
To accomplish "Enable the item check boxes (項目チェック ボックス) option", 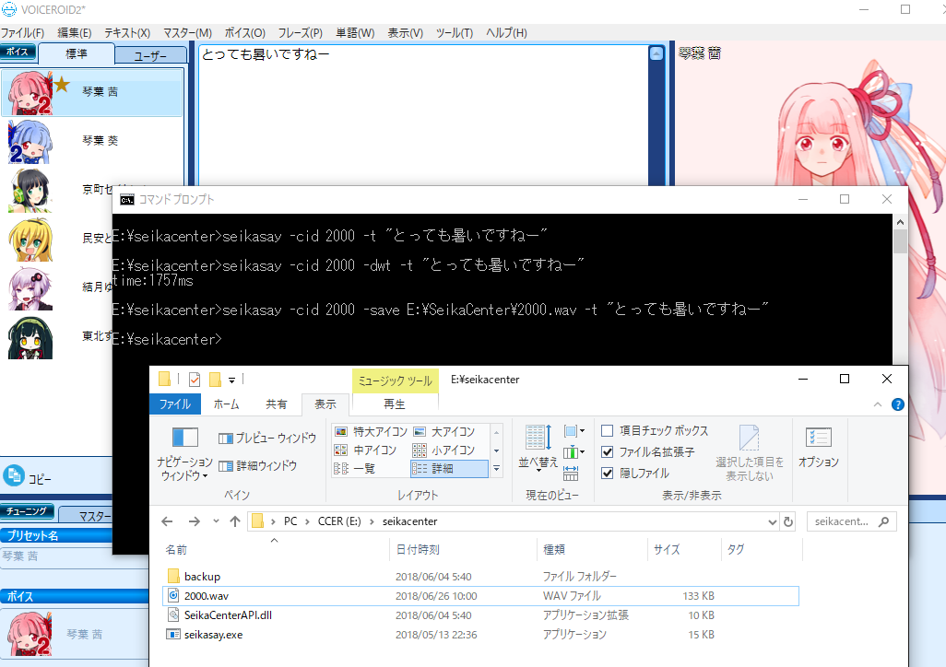I will (608, 431).
